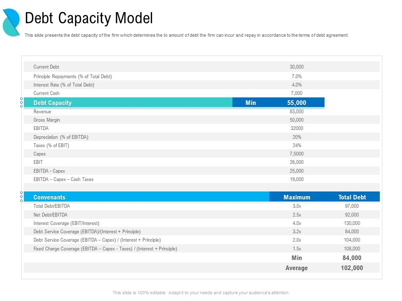This screenshot has width=402, height=301.
Task: Click the Capex value 7,5000
Action: (296, 154)
